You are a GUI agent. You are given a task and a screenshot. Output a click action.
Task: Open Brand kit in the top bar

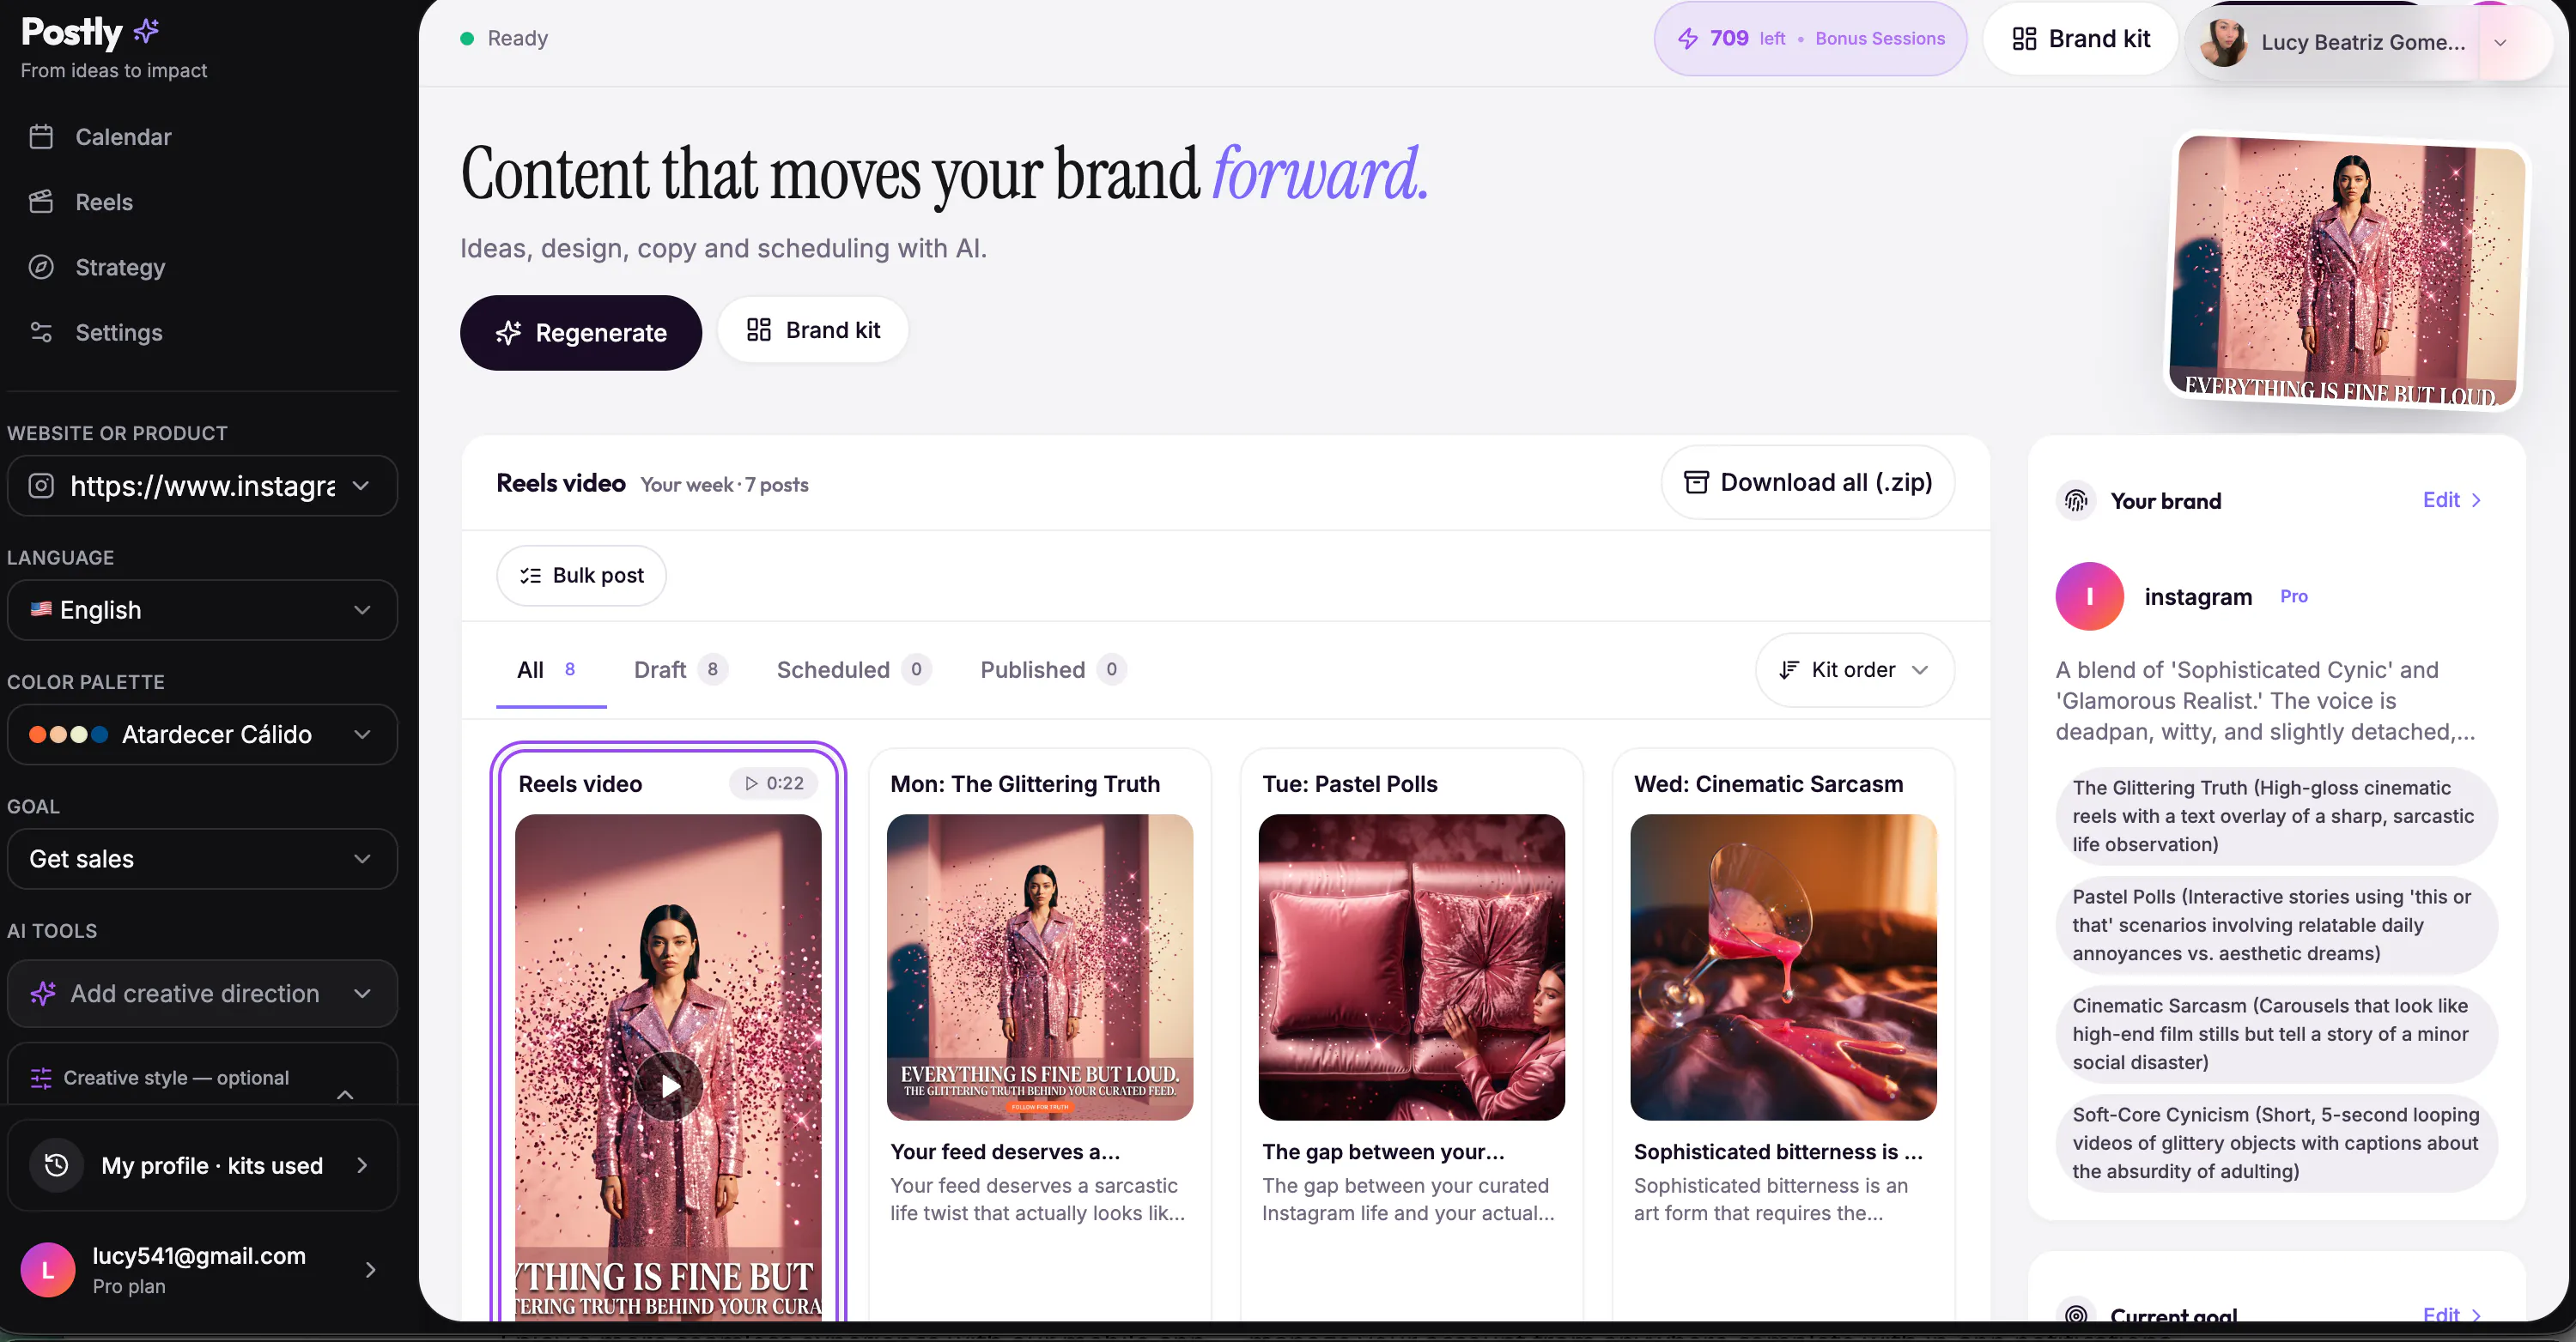point(2080,39)
